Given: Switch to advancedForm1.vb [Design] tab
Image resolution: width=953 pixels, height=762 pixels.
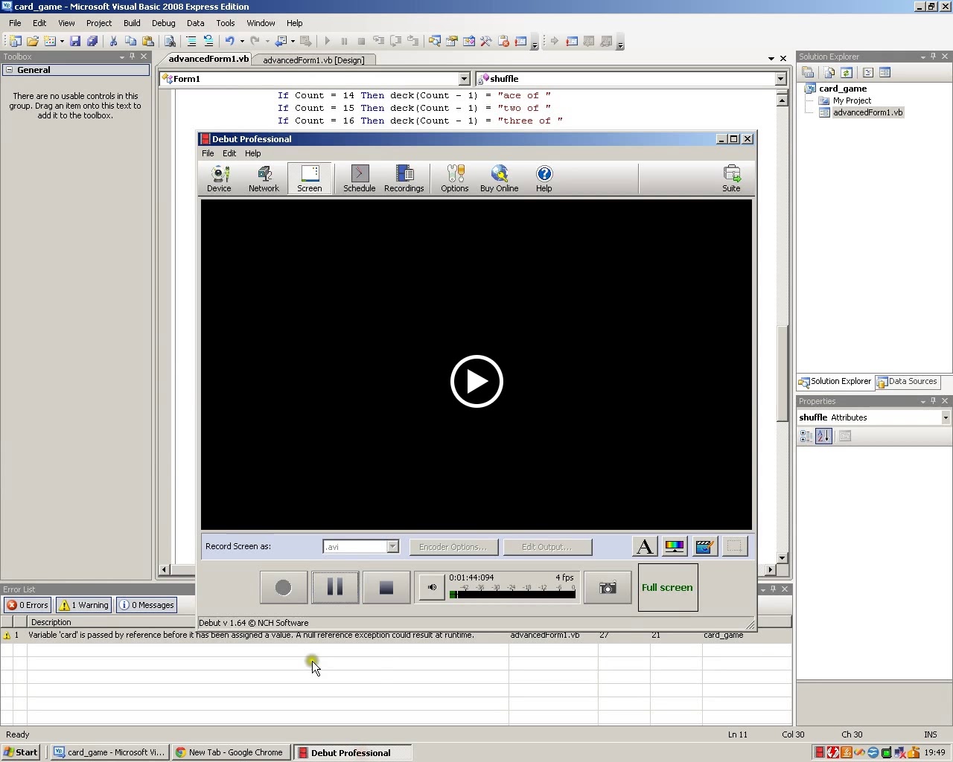Looking at the screenshot, I should pyautogui.click(x=313, y=60).
